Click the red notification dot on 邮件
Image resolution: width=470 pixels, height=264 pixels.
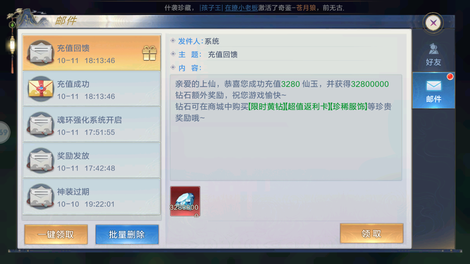coord(450,77)
